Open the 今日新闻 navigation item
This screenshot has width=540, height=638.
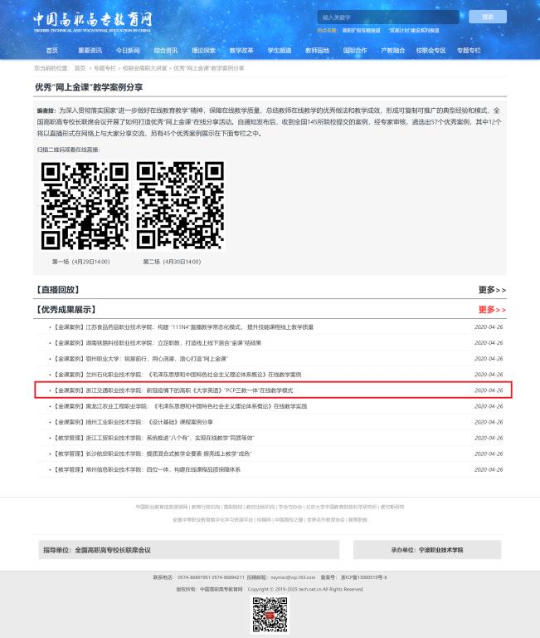click(x=128, y=51)
